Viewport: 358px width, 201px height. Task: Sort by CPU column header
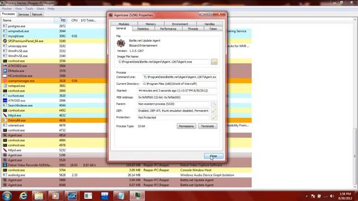pos(74,20)
